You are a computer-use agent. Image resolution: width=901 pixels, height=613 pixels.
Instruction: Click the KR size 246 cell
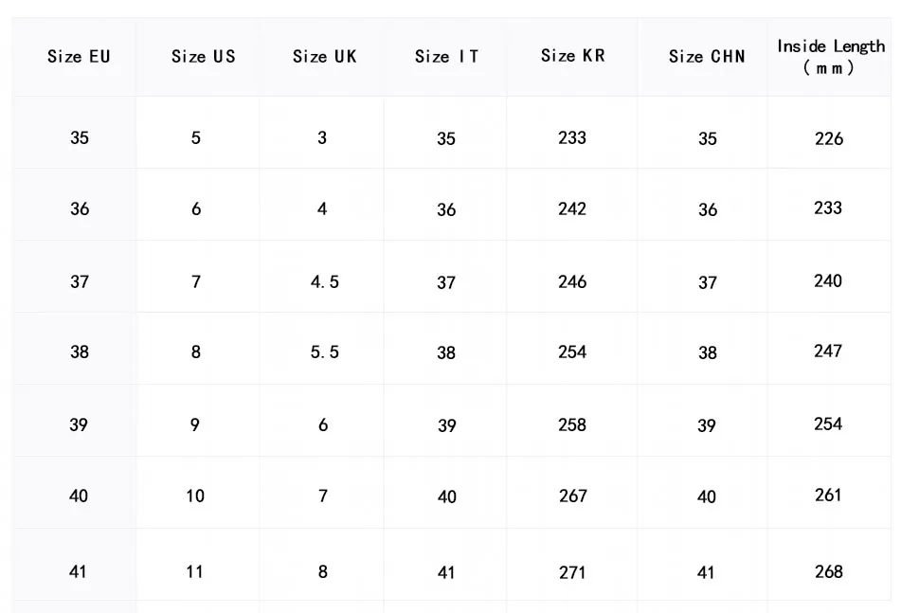[572, 281]
